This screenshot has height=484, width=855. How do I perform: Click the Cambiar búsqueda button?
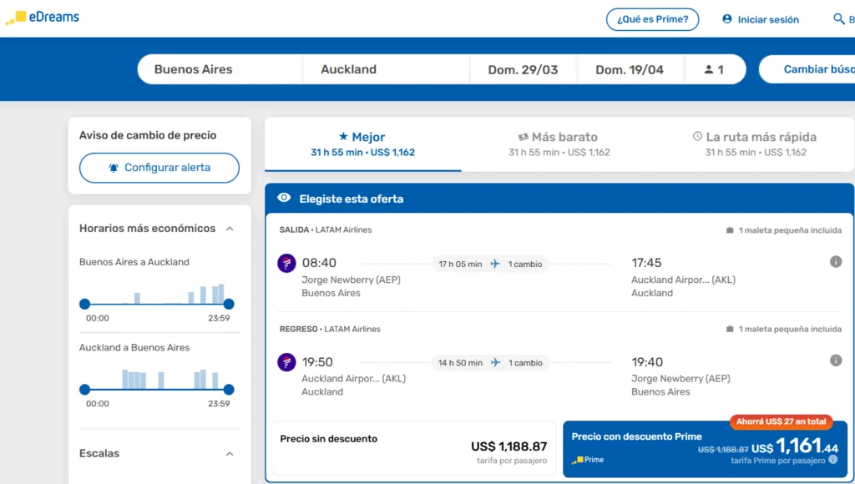point(810,69)
